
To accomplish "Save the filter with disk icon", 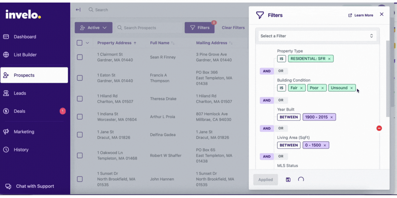I will click(288, 180).
